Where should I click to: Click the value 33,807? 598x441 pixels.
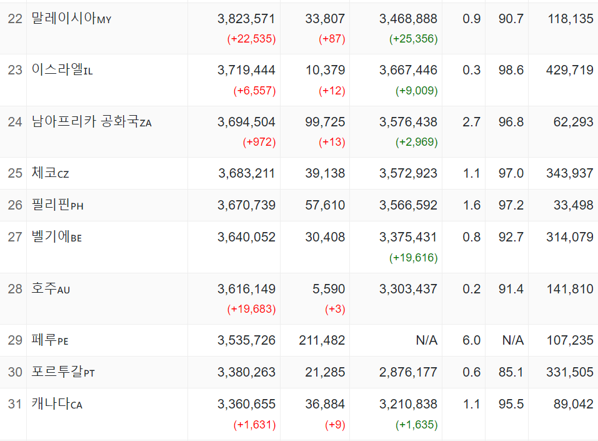click(325, 19)
